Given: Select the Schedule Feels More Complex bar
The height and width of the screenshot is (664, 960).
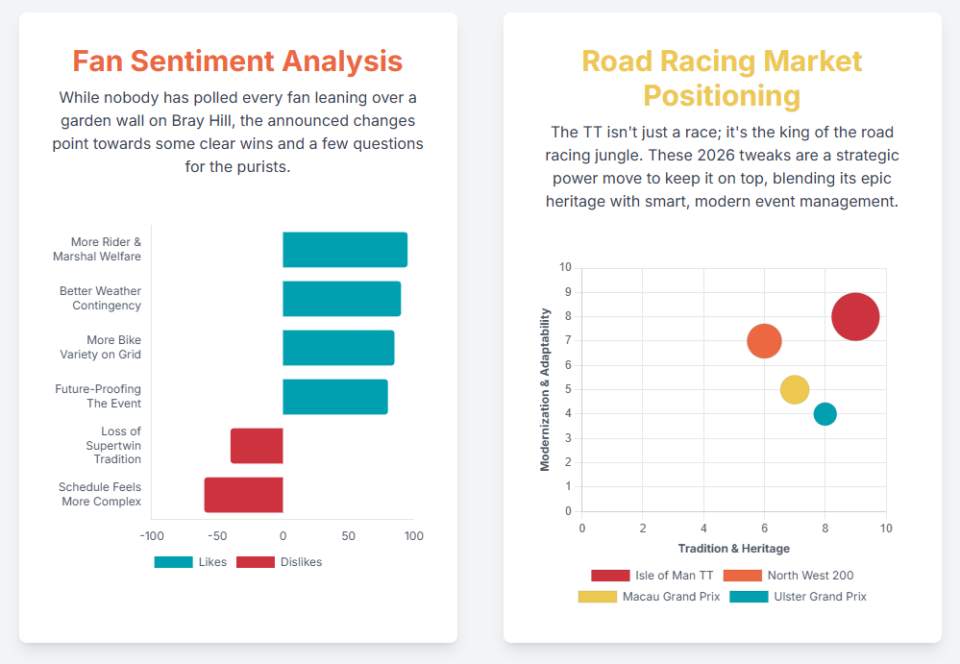Looking at the screenshot, I should click(x=243, y=495).
